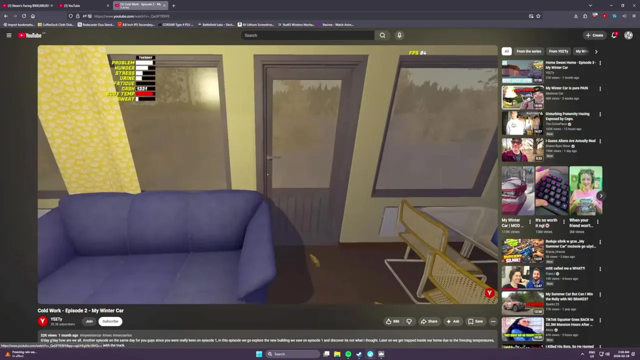Open the My Winter Car is pure PAIN thumbnail

(x=522, y=97)
